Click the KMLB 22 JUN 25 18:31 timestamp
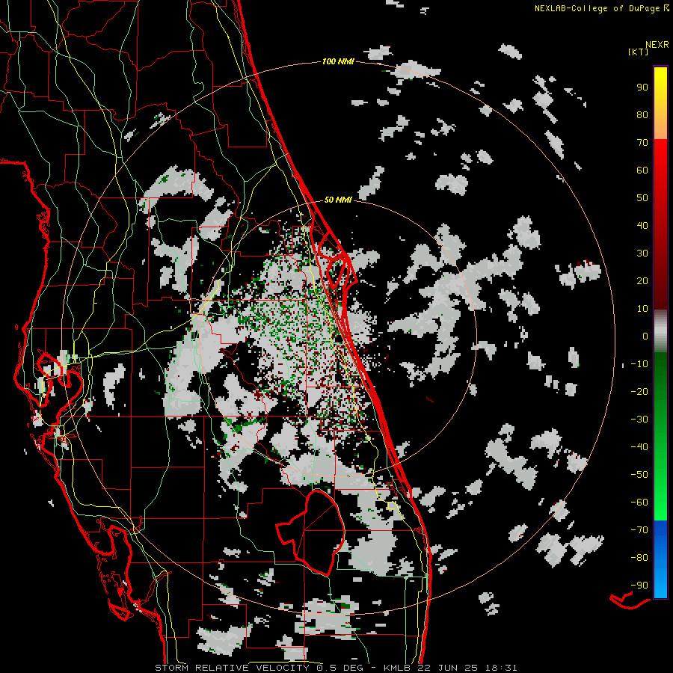The width and height of the screenshot is (673, 673). [450, 668]
